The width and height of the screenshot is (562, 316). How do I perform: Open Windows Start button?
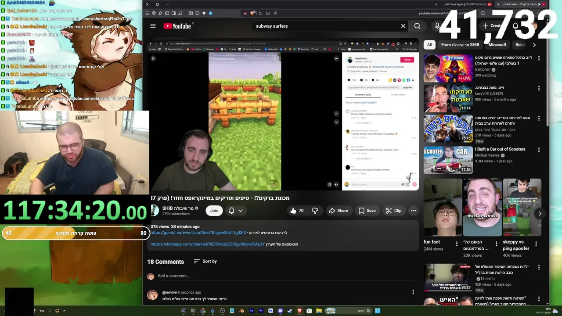coord(377,311)
